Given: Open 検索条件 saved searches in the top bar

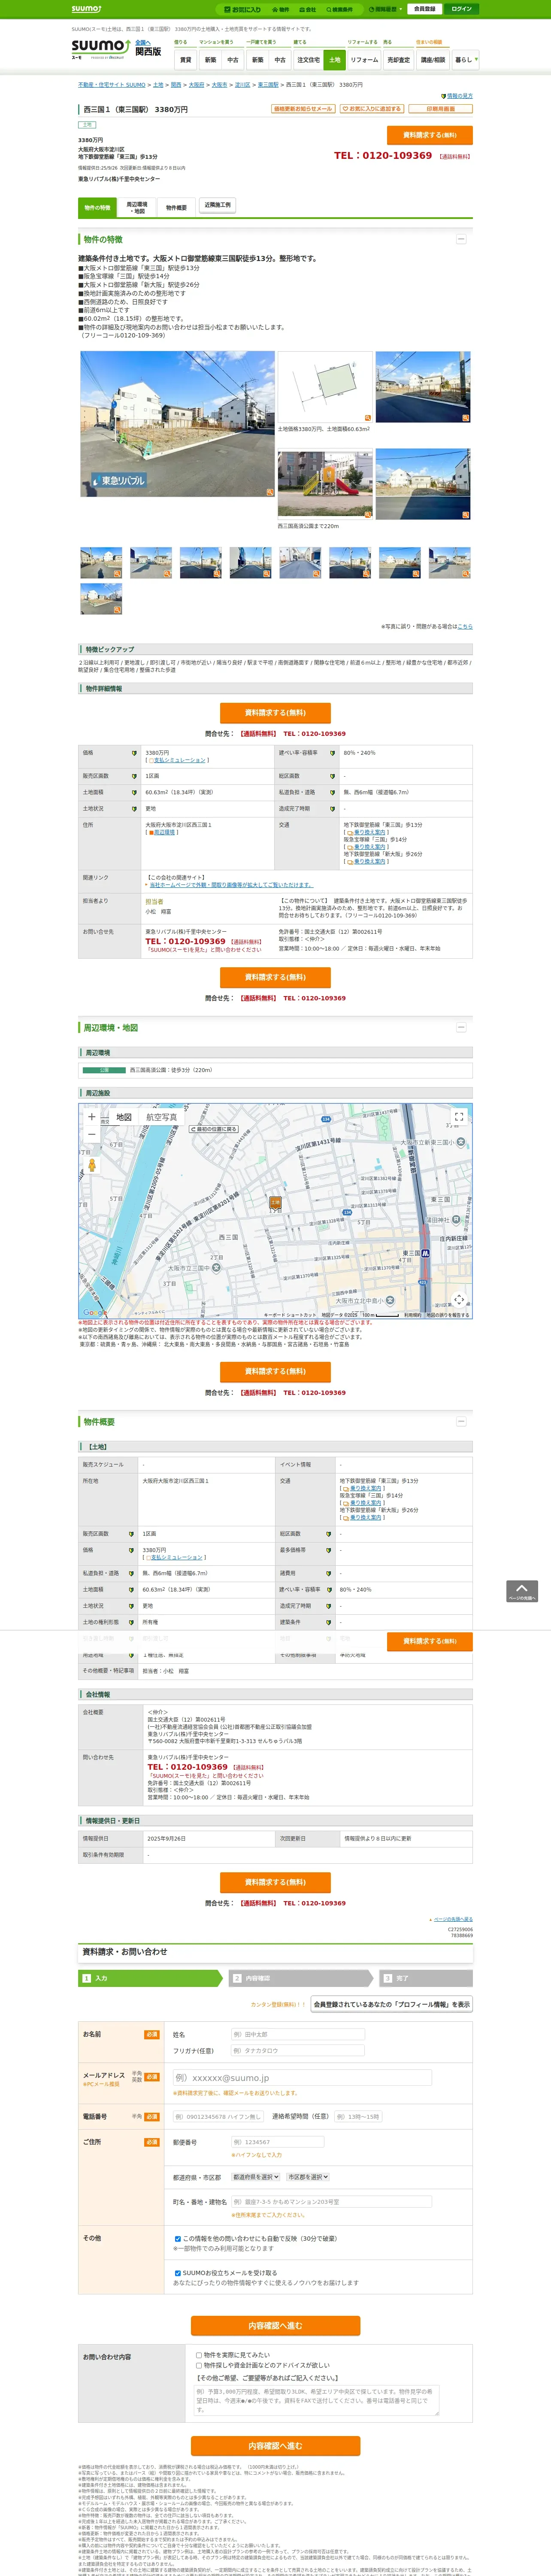Looking at the screenshot, I should (339, 9).
